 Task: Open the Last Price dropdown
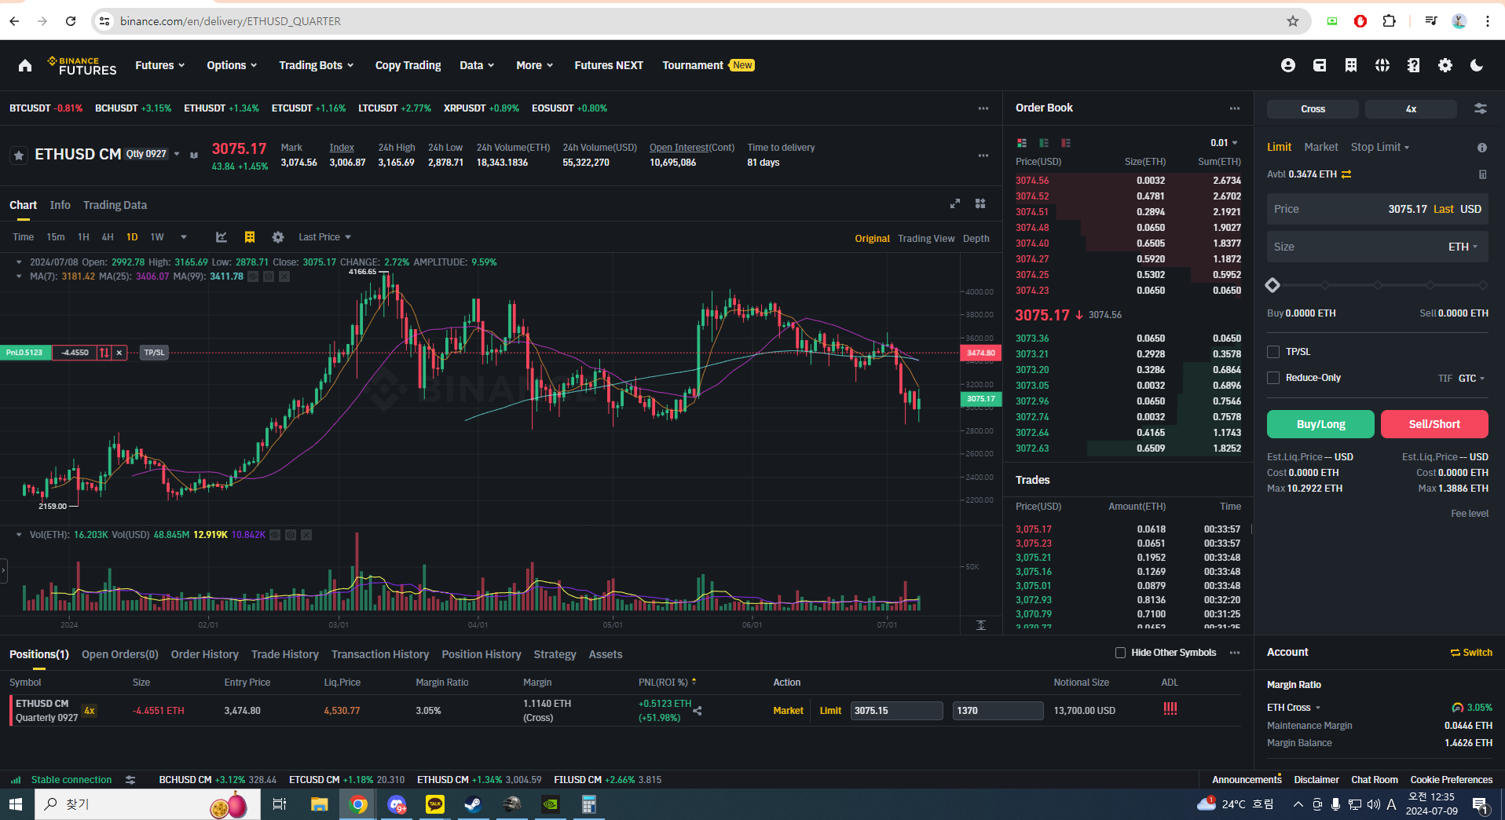pos(324,237)
